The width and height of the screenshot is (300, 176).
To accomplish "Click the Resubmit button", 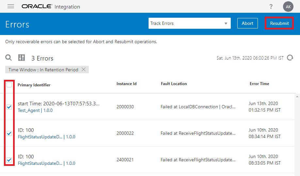I will [279, 23].
